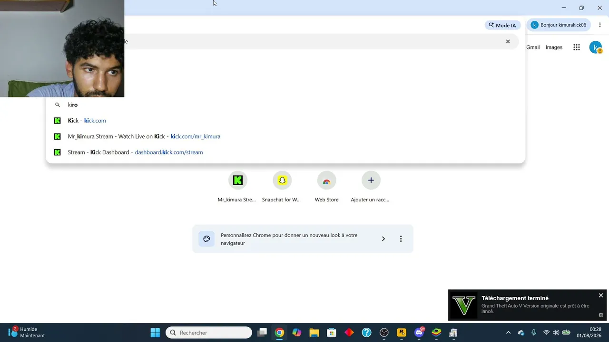This screenshot has width=609, height=342.
Task: Click the Ajouter un raccourci plus button
Action: click(x=371, y=180)
